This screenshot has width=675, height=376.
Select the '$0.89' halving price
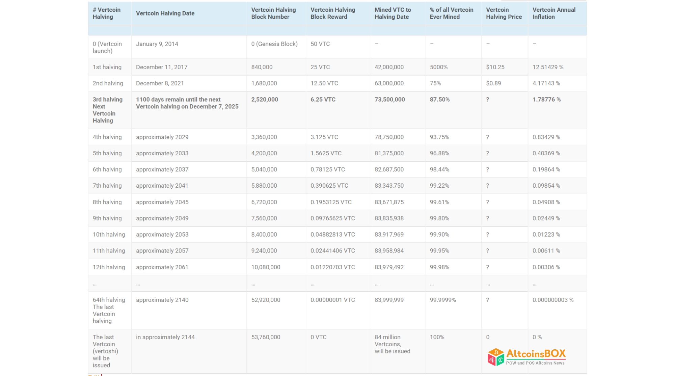pyautogui.click(x=493, y=83)
